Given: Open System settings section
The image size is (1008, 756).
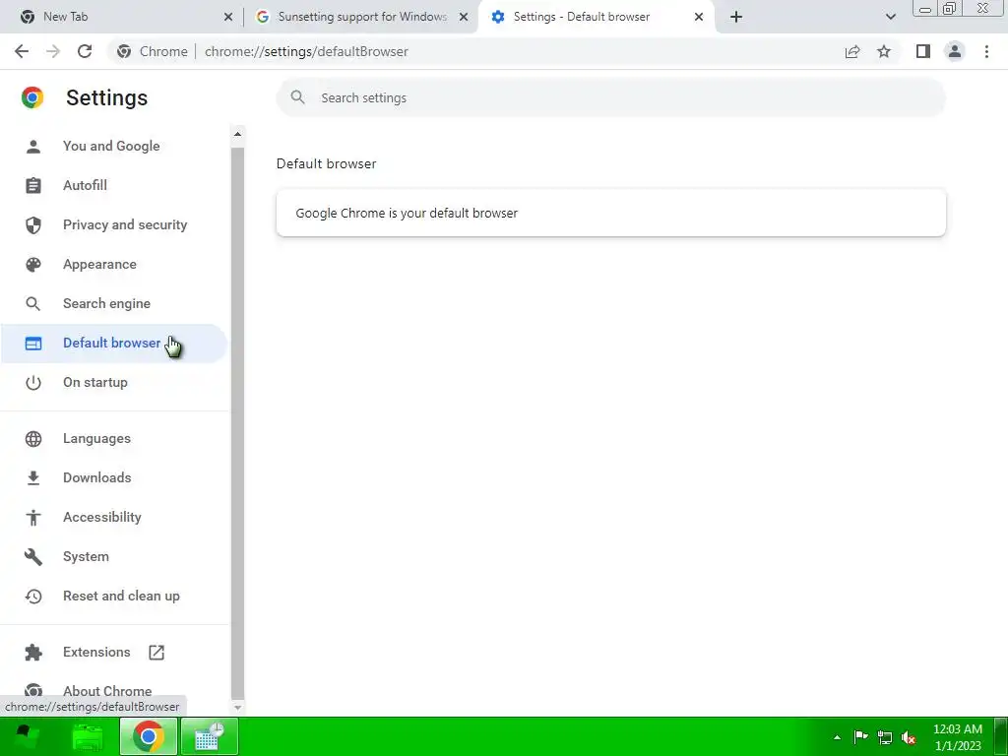Looking at the screenshot, I should 114,557.
